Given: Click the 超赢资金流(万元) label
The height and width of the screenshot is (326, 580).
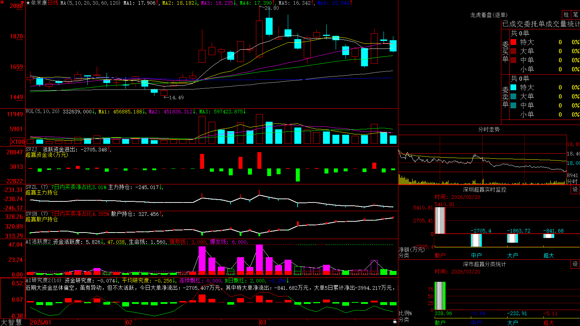Looking at the screenshot, I should pos(47,155).
